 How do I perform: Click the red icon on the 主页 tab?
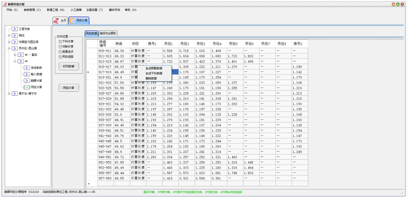pos(56,21)
